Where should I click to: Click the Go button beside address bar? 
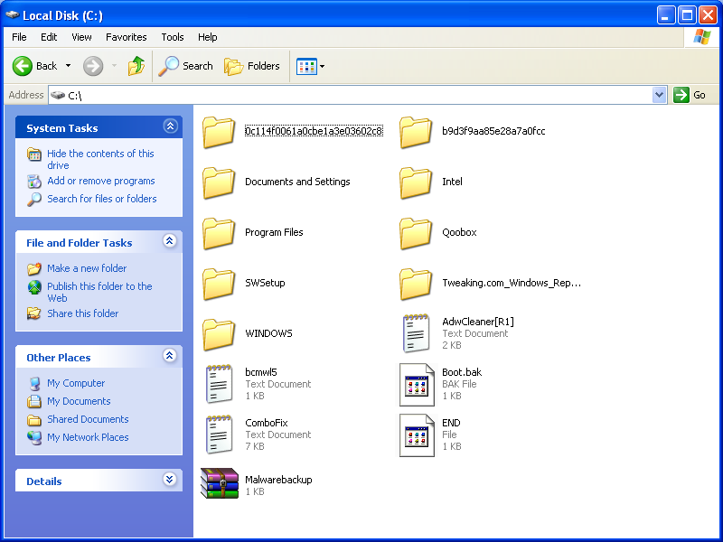(690, 95)
